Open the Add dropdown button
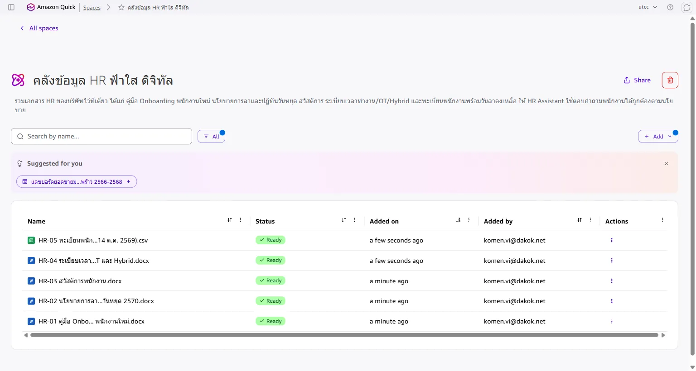Image resolution: width=696 pixels, height=371 pixels. [x=658, y=136]
